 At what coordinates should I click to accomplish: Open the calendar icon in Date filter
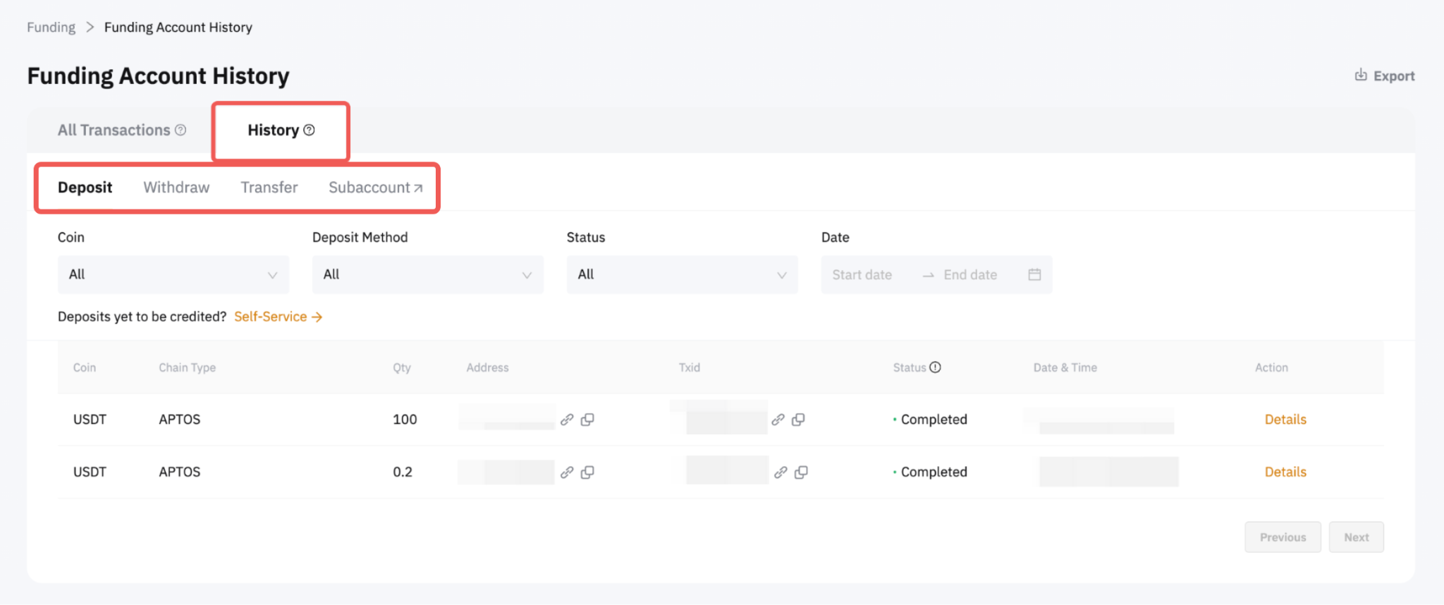pyautogui.click(x=1034, y=274)
